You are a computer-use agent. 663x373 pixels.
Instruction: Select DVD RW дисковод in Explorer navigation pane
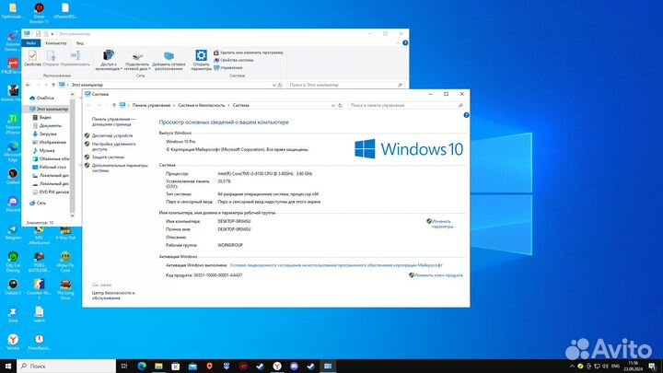point(51,192)
